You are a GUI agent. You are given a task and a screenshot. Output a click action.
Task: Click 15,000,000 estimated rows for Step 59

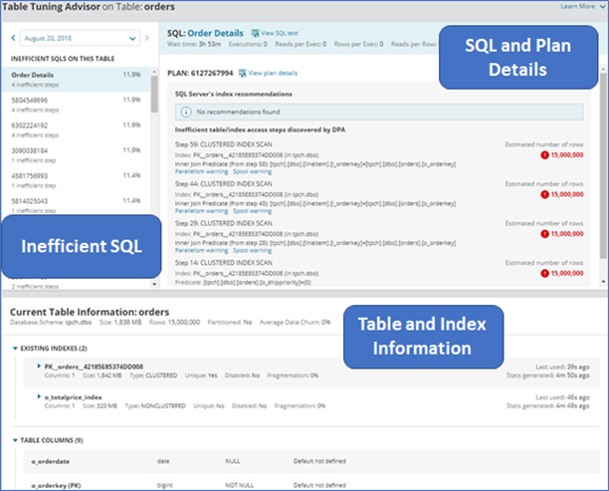tap(567, 155)
